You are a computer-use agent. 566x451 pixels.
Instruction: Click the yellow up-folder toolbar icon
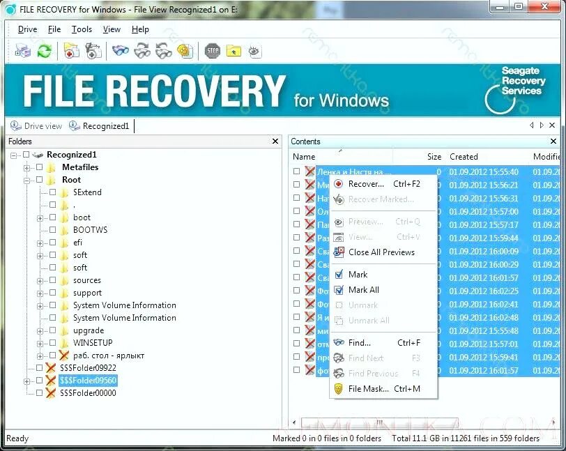(234, 51)
